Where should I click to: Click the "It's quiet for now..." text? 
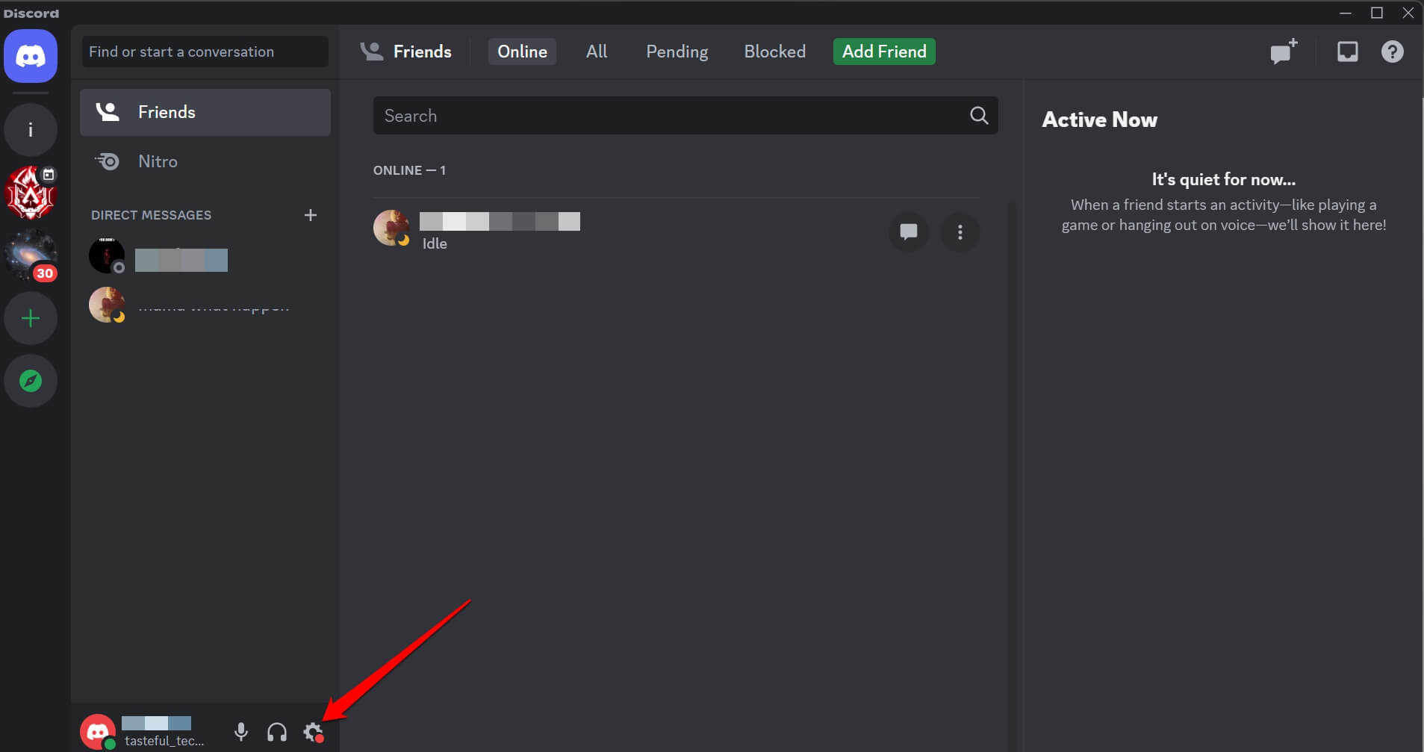[1223, 179]
